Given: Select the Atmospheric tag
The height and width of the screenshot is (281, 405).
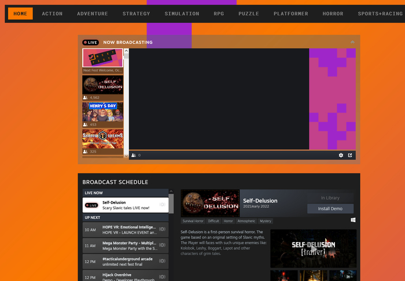Looking at the screenshot, I should (x=246, y=221).
